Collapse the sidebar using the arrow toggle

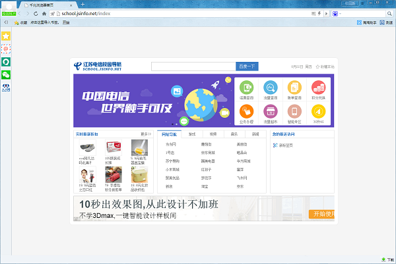(6, 22)
